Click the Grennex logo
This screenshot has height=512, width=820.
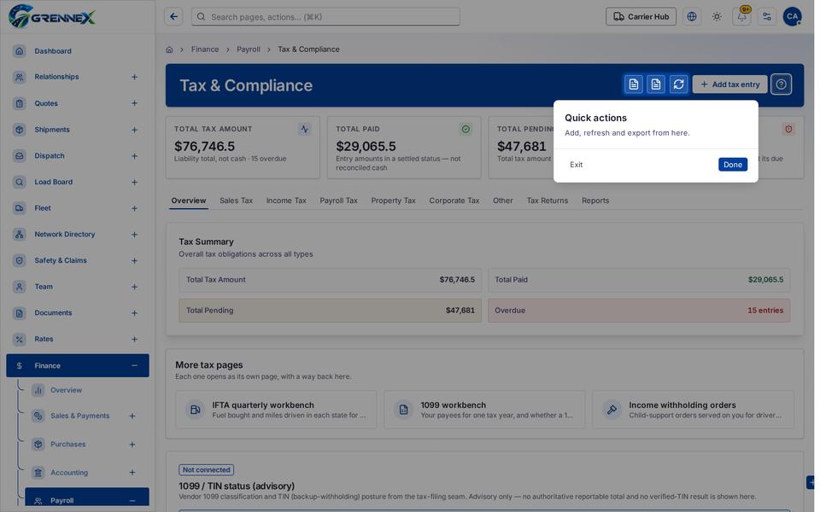(x=52, y=16)
